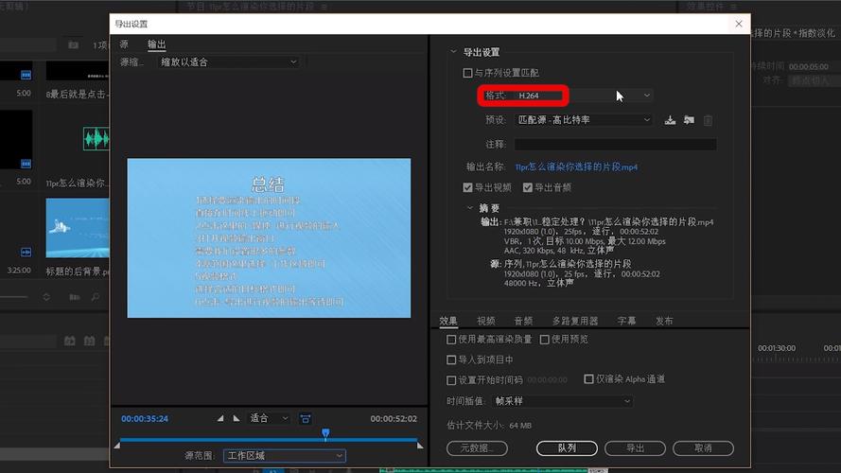
Task: Select the 标题的后背景 image thumbnail
Action: 78,228
